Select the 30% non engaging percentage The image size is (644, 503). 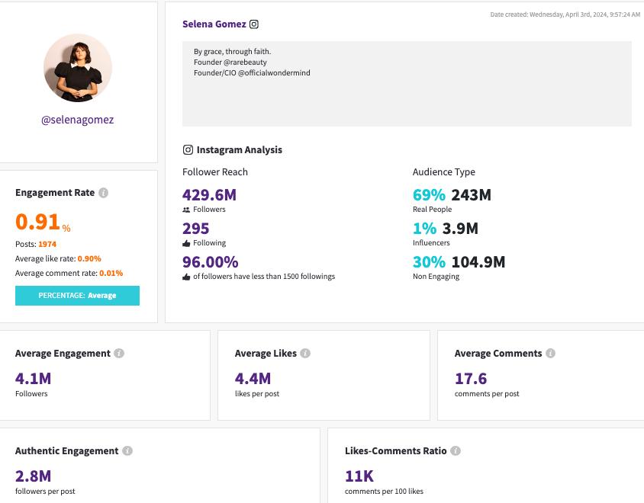pos(429,262)
